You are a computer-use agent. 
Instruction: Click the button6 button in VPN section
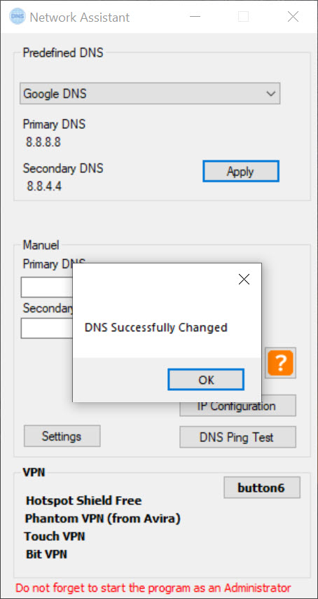coord(262,488)
